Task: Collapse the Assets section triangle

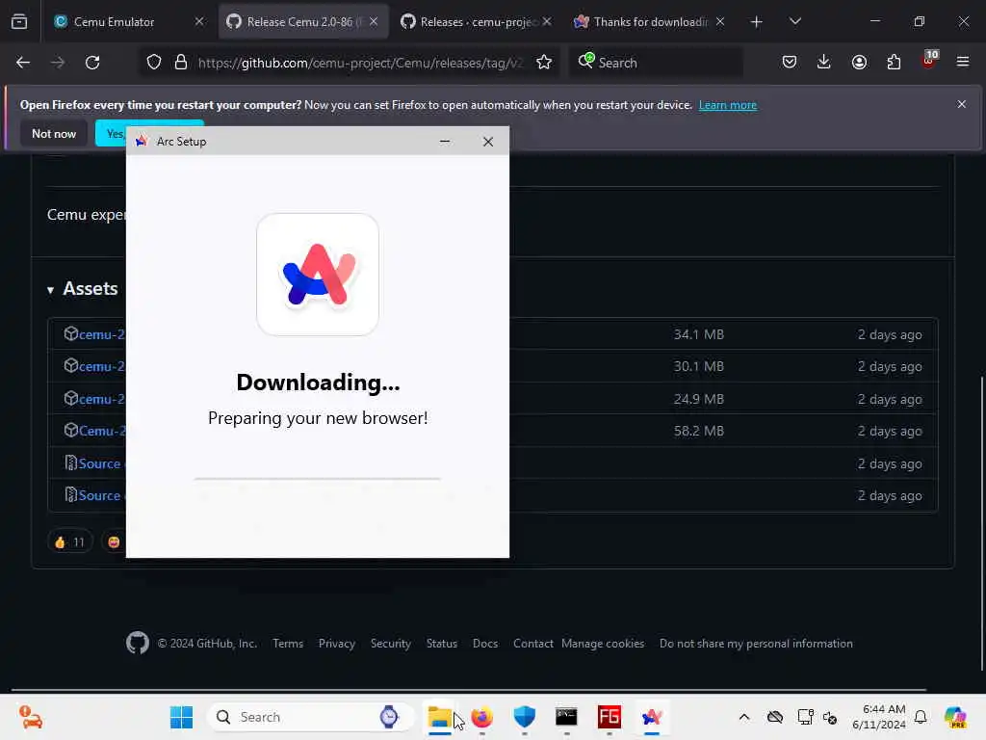Action: coord(50,290)
